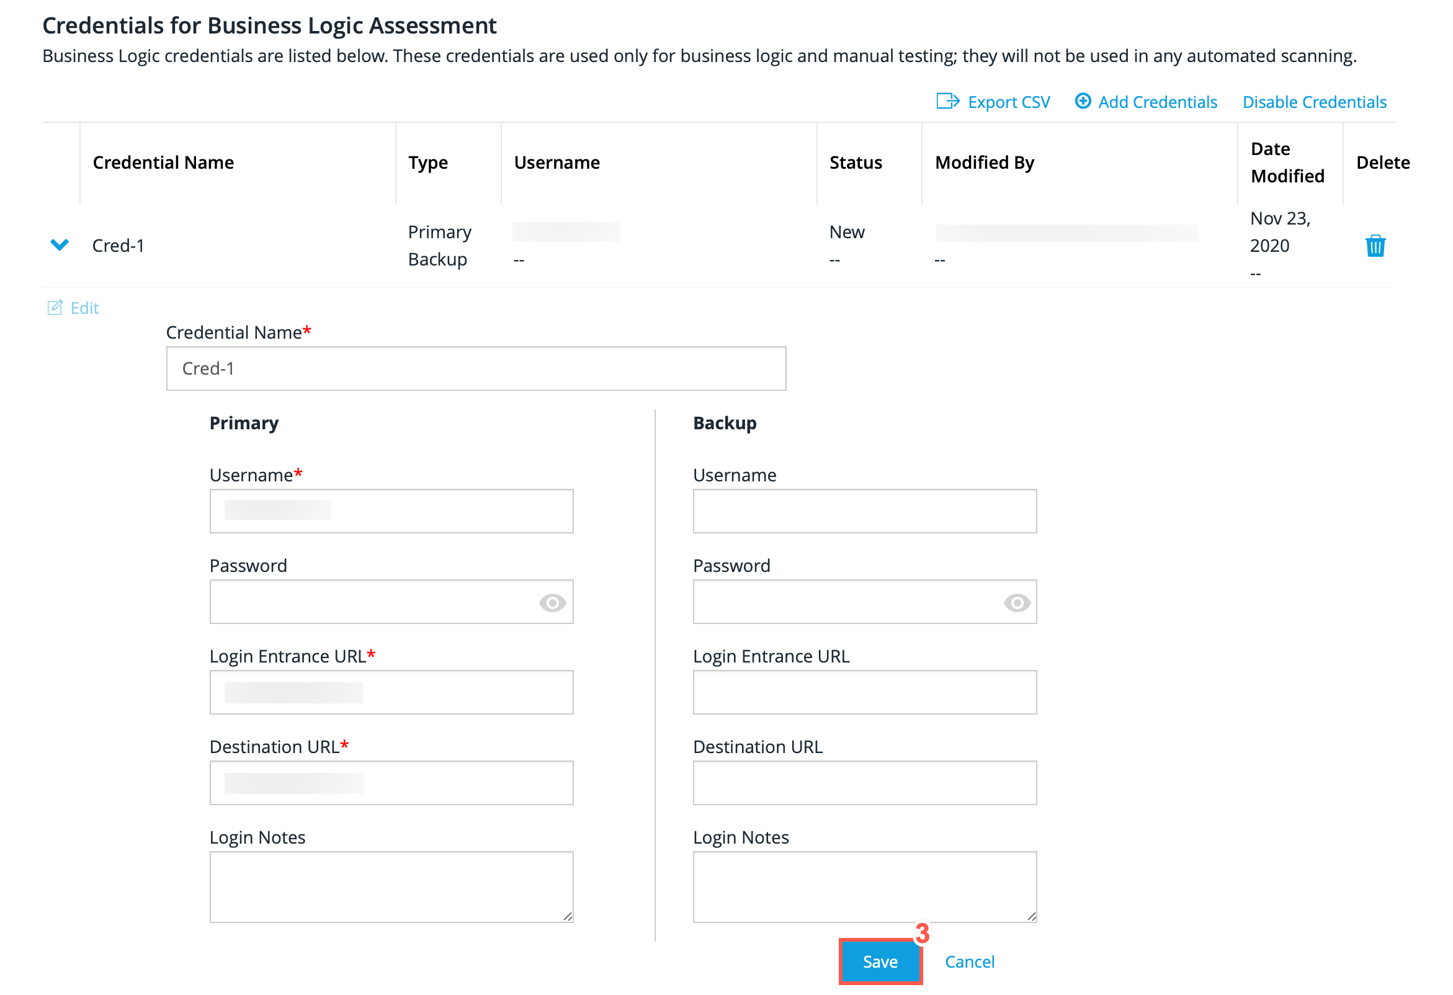Click the Date Modified column header
The image size is (1453, 995).
coord(1287,163)
